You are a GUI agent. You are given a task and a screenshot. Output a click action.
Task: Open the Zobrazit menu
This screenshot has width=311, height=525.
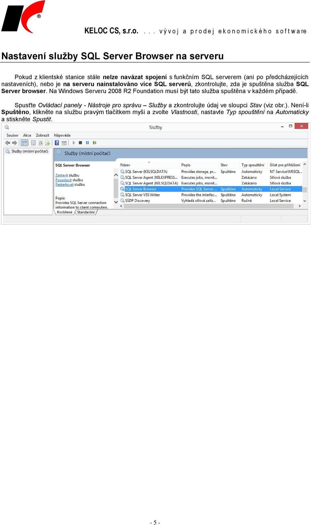point(42,135)
